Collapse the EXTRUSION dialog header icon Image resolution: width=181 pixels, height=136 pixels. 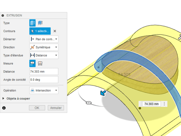3,15
